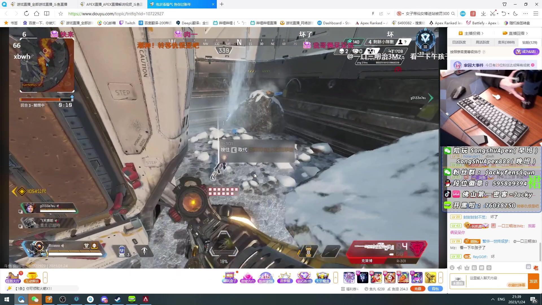
Task: Click browser refresh button
Action: coord(26,14)
